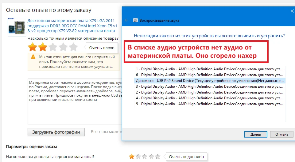Viewport: 295px width, 162px height.
Task: Set product description rating to five stars
Action: coord(73,47)
